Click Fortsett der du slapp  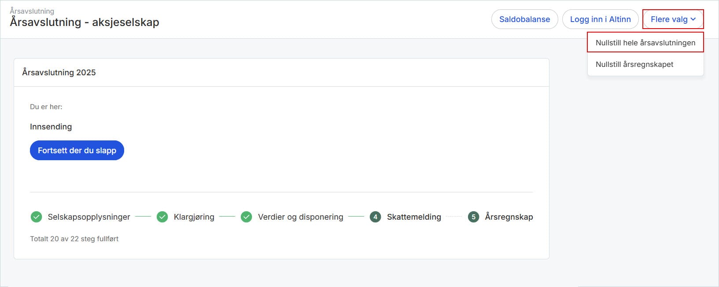pyautogui.click(x=77, y=151)
